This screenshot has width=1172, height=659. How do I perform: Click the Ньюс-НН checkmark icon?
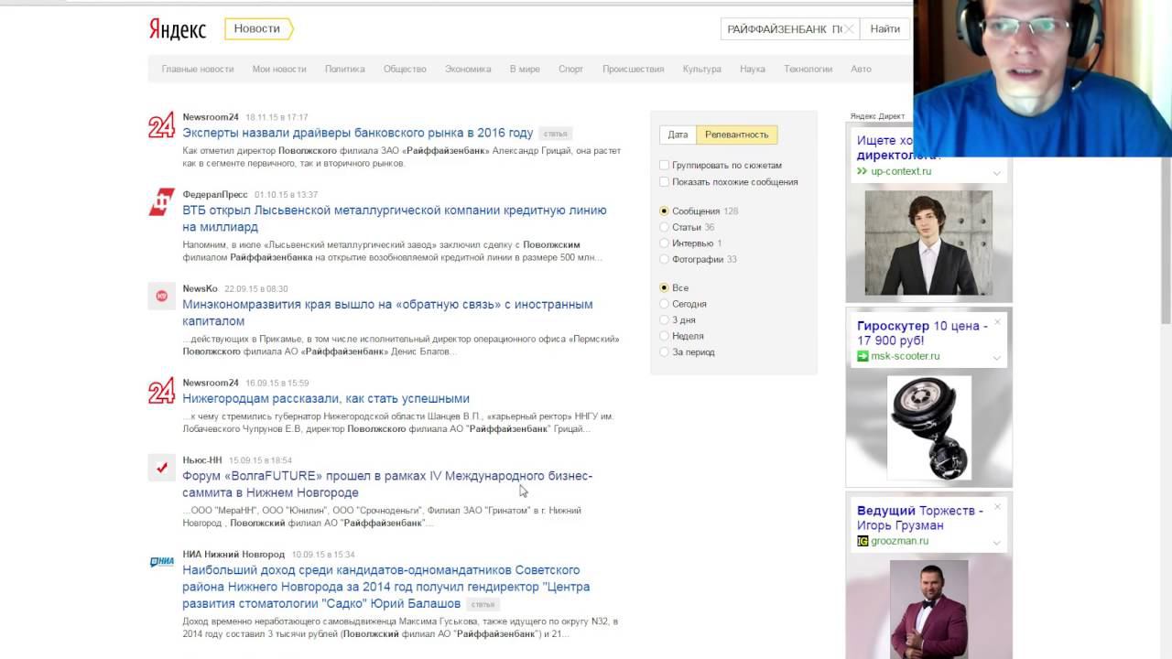(x=161, y=468)
